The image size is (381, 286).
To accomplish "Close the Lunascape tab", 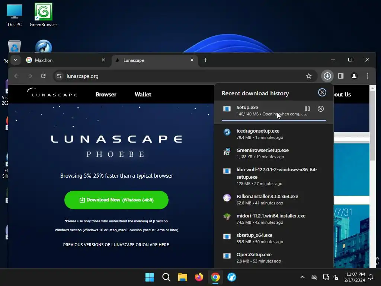I will click(192, 60).
